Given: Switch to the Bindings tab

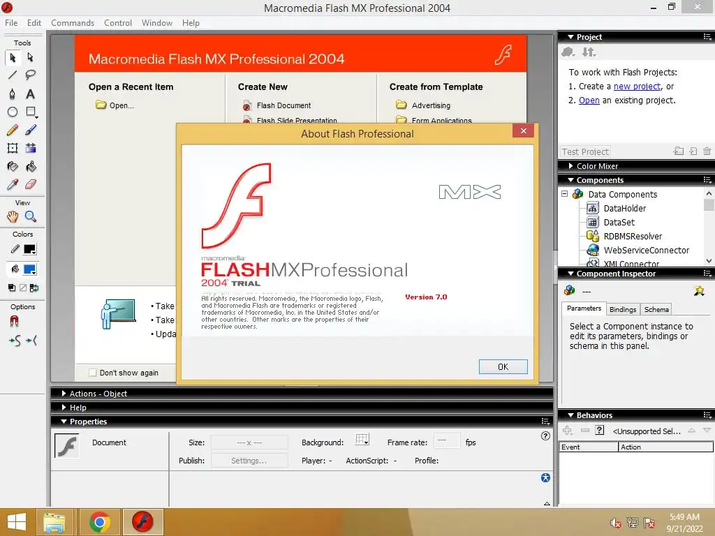Looking at the screenshot, I should click(x=623, y=309).
